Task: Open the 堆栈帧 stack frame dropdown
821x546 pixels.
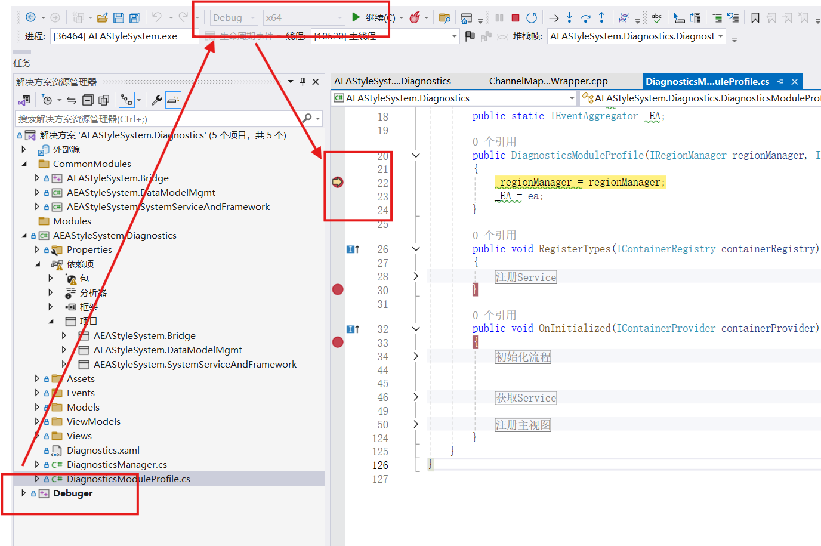Action: click(721, 36)
